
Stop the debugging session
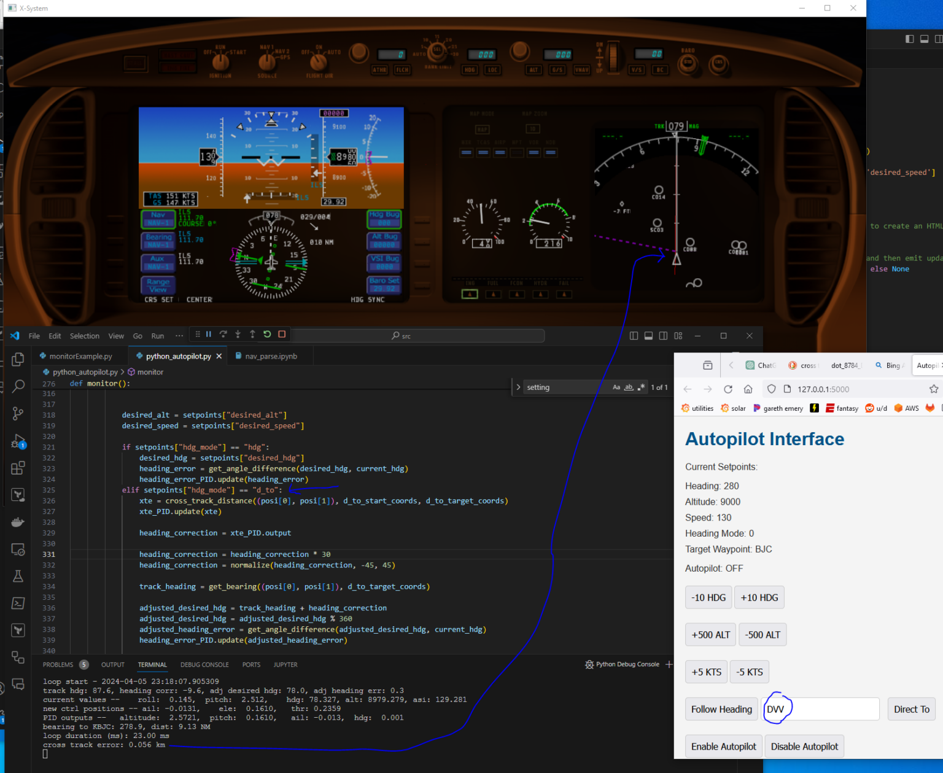pos(282,335)
